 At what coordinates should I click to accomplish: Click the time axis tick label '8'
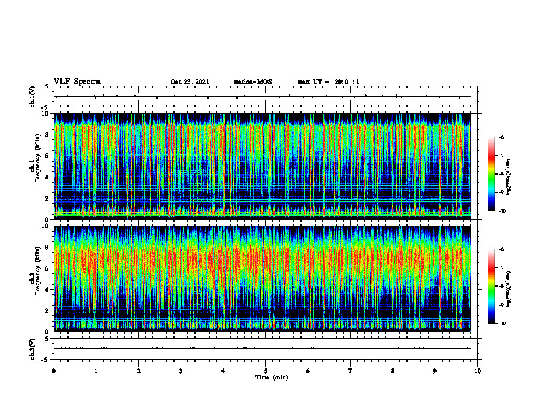point(393,371)
